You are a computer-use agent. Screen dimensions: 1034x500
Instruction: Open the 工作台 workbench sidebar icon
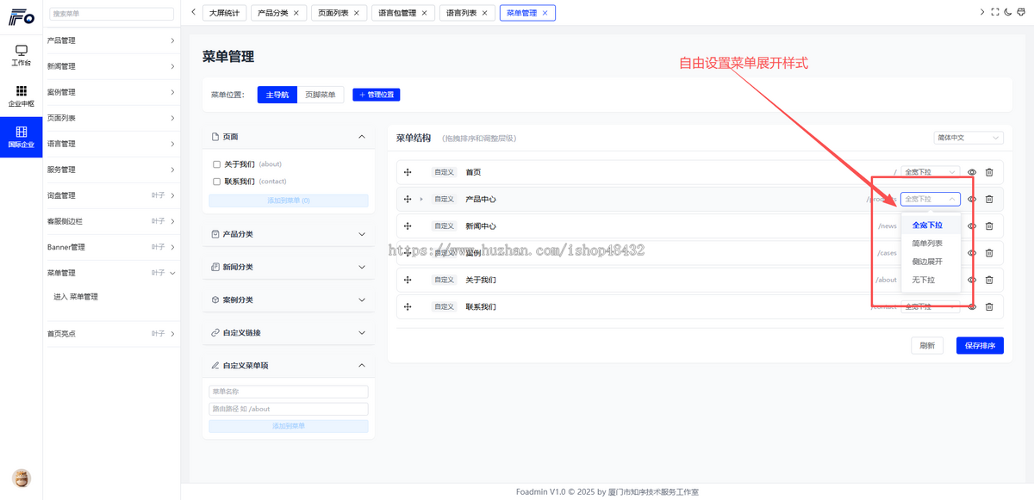(x=22, y=56)
